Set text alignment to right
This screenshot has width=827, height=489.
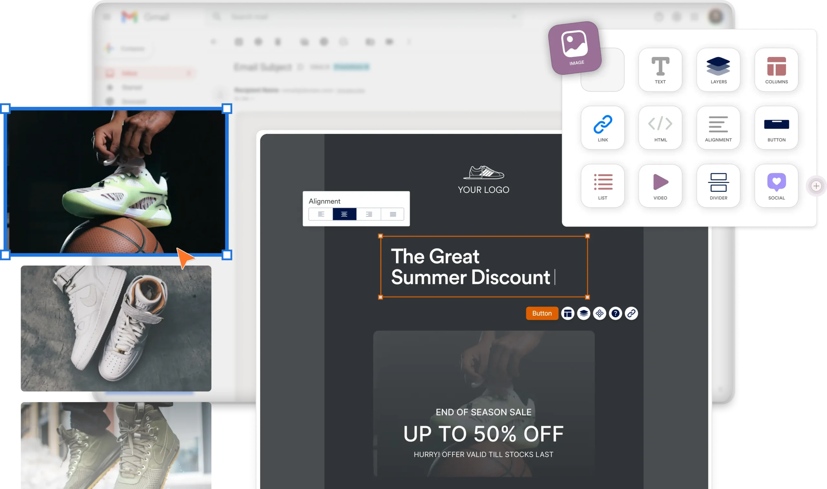369,214
